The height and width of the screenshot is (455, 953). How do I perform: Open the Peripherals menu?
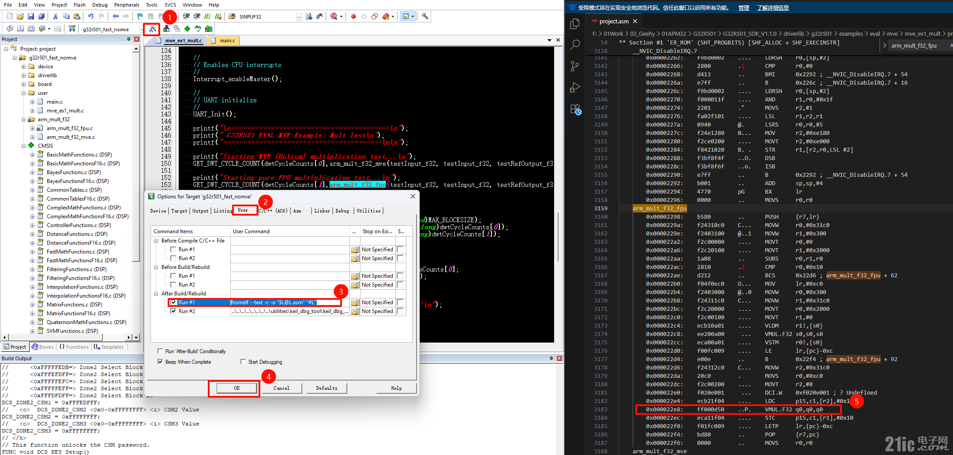(127, 5)
